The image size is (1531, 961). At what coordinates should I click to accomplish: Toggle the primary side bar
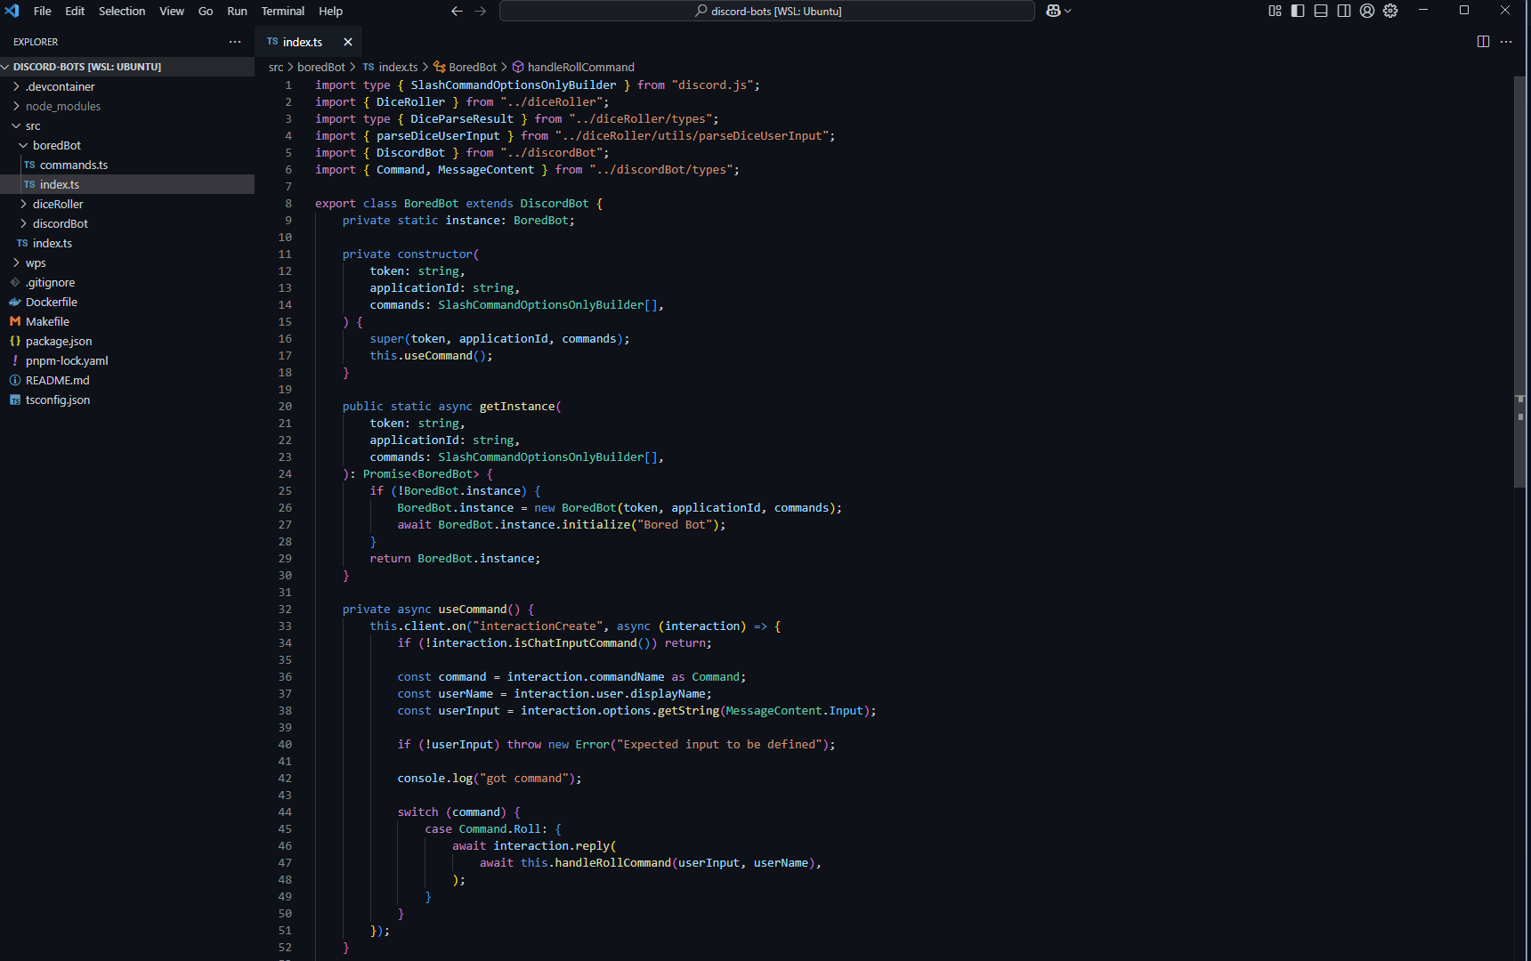coord(1298,11)
